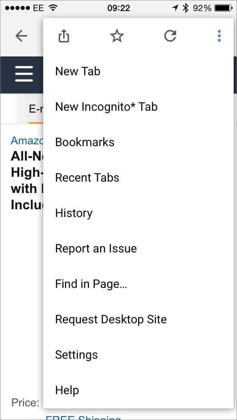This screenshot has width=237, height=420.
Task: Open Amazon hamburger menu icon
Action: 24,74
